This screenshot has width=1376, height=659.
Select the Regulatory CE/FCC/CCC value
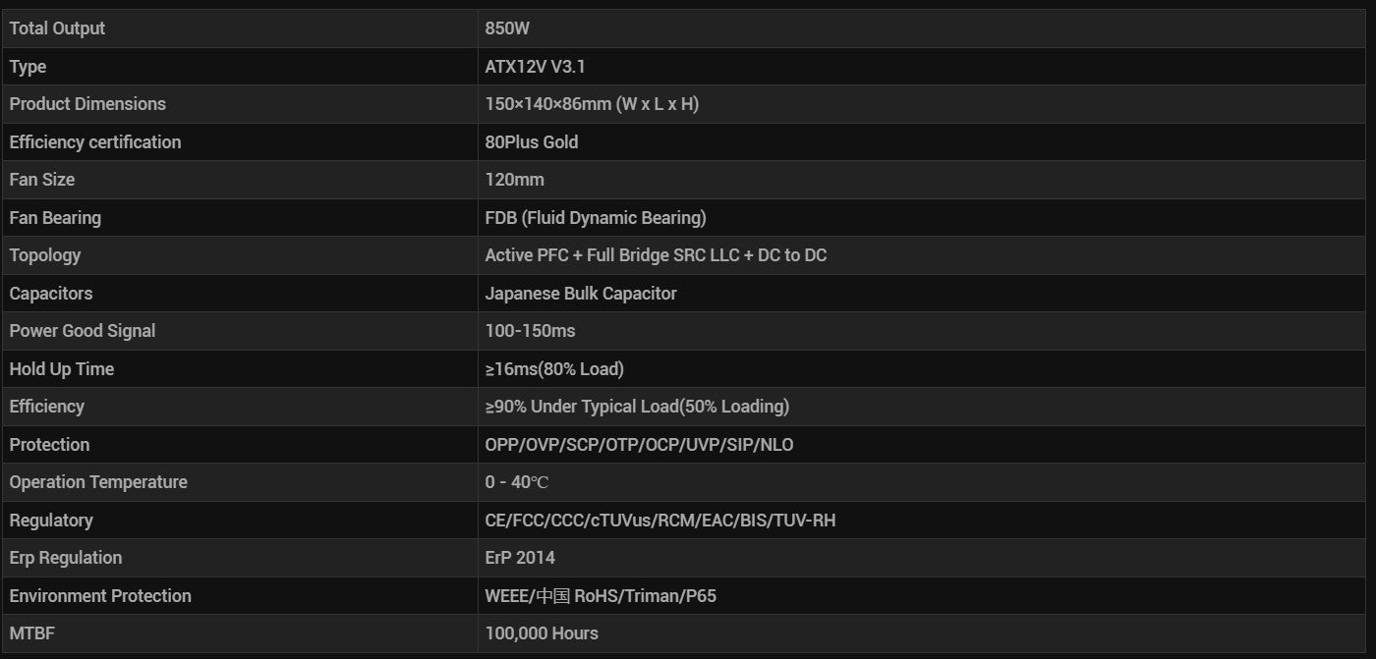660,521
